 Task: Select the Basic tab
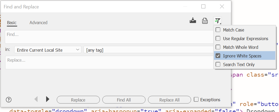click(12, 23)
